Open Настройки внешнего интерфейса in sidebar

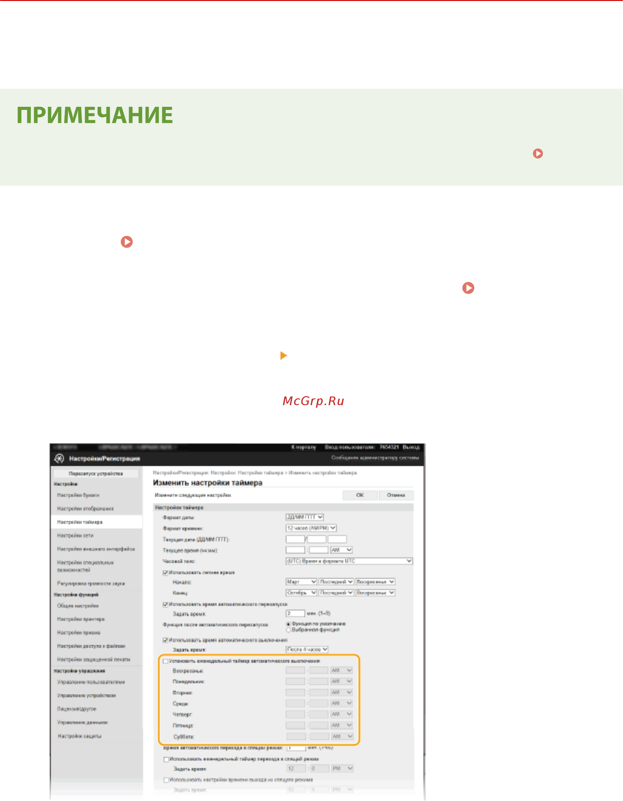click(96, 549)
